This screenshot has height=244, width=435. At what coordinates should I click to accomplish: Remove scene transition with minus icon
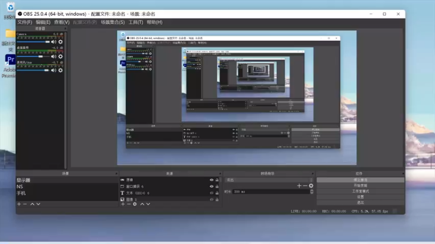click(x=305, y=185)
